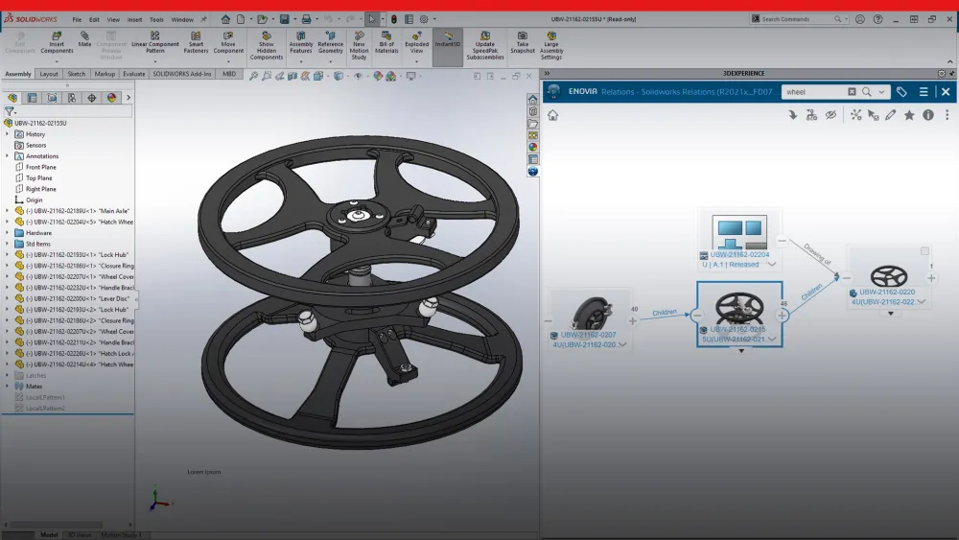959x540 pixels.
Task: Click Update SpeedPak Subassemblies
Action: [485, 46]
